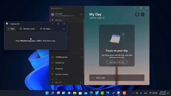Click the sidebar scrollbar in To Do

coord(84,47)
